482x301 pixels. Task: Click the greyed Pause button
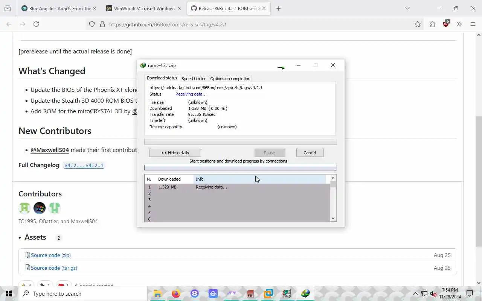pos(270,153)
